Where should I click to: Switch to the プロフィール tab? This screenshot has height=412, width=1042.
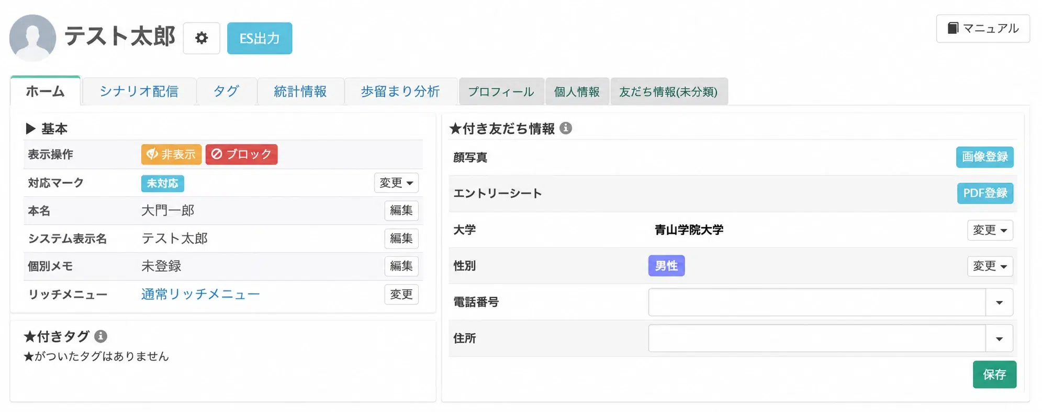tap(501, 91)
